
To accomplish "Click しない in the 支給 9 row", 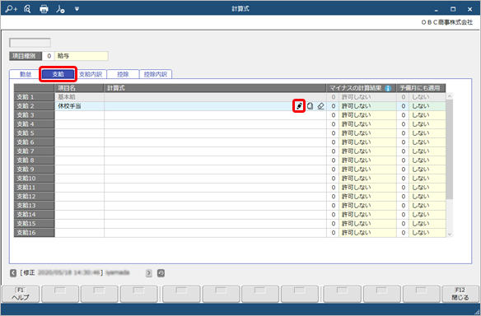I will coord(427,170).
